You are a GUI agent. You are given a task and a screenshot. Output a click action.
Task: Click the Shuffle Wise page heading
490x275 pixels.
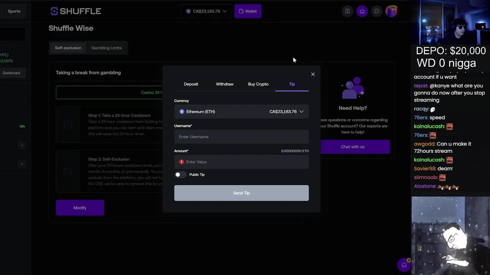(x=71, y=28)
